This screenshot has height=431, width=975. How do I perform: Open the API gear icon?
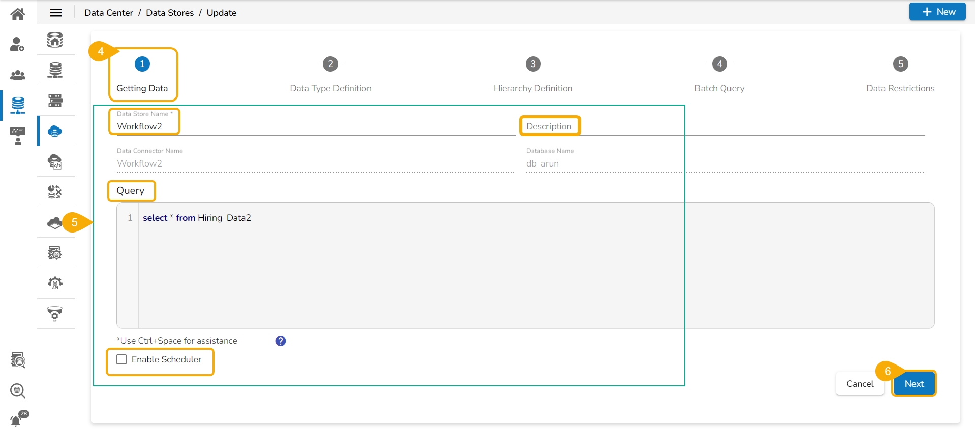55,283
